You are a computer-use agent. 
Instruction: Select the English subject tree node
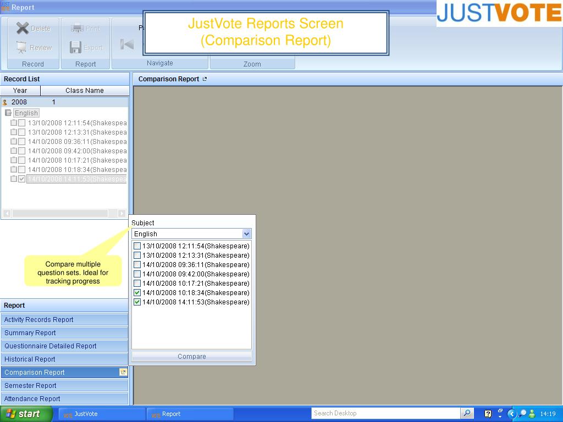(x=26, y=113)
